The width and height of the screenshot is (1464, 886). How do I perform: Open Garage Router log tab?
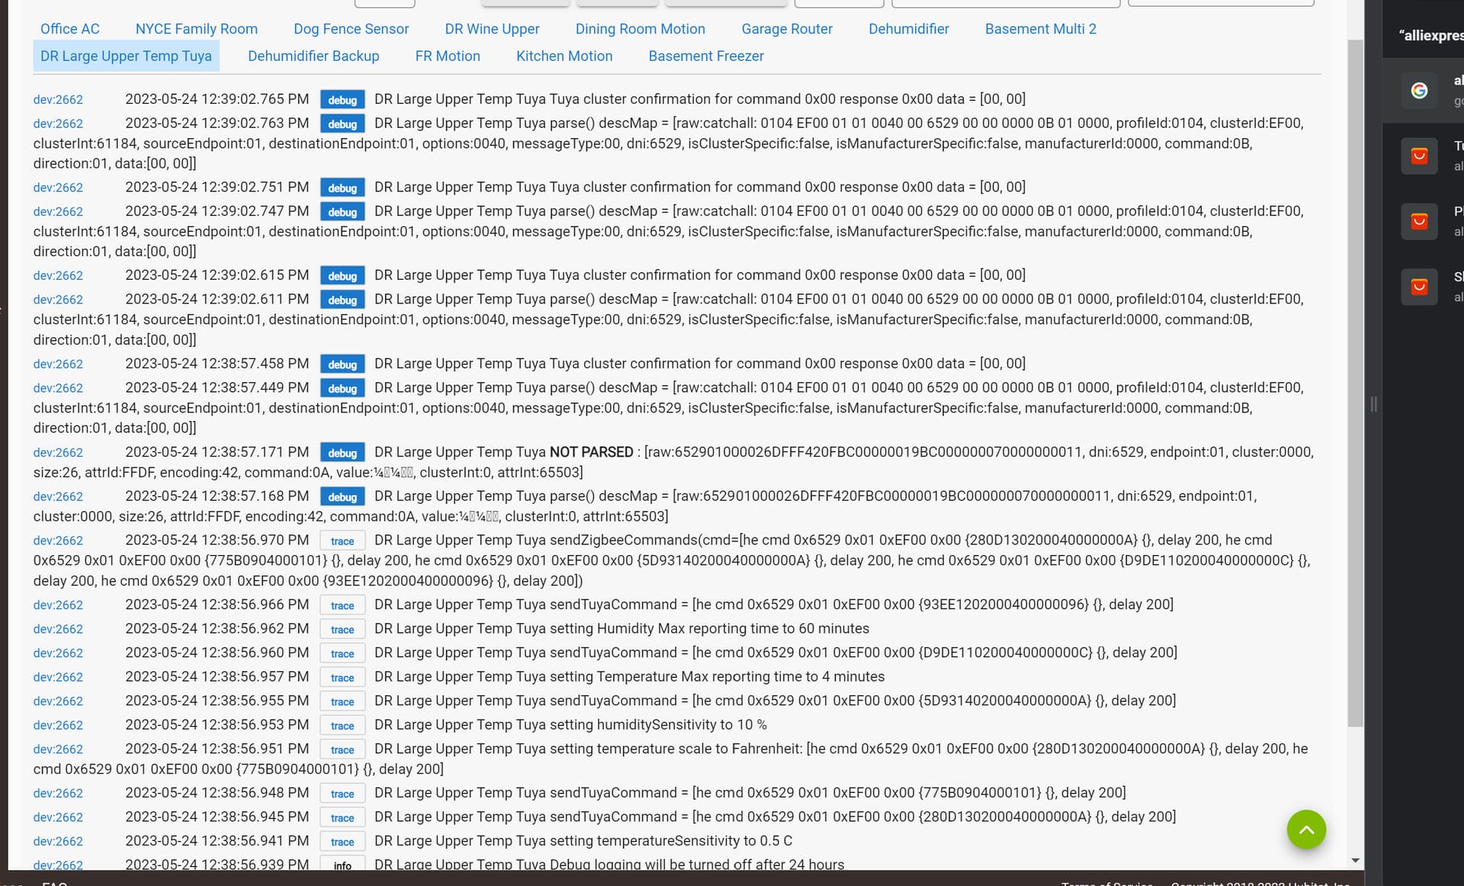[787, 29]
